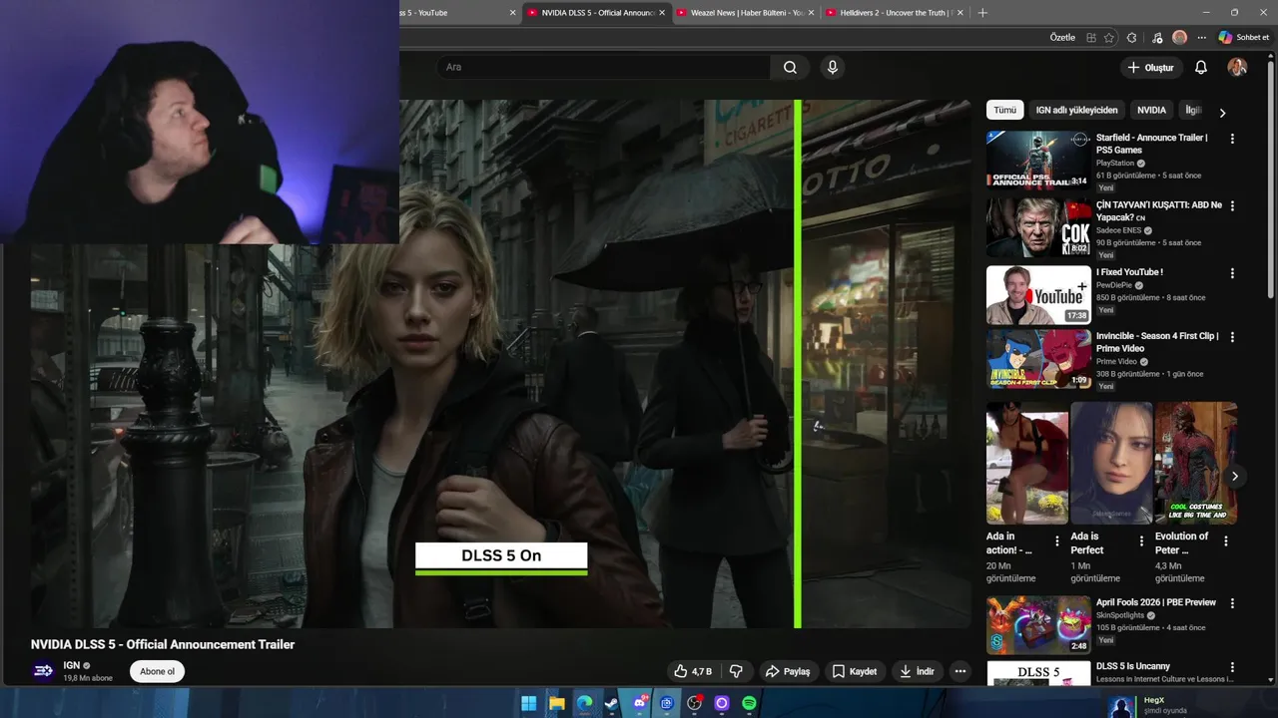
Task: Open split screen icon in address bar
Action: click(x=1091, y=38)
